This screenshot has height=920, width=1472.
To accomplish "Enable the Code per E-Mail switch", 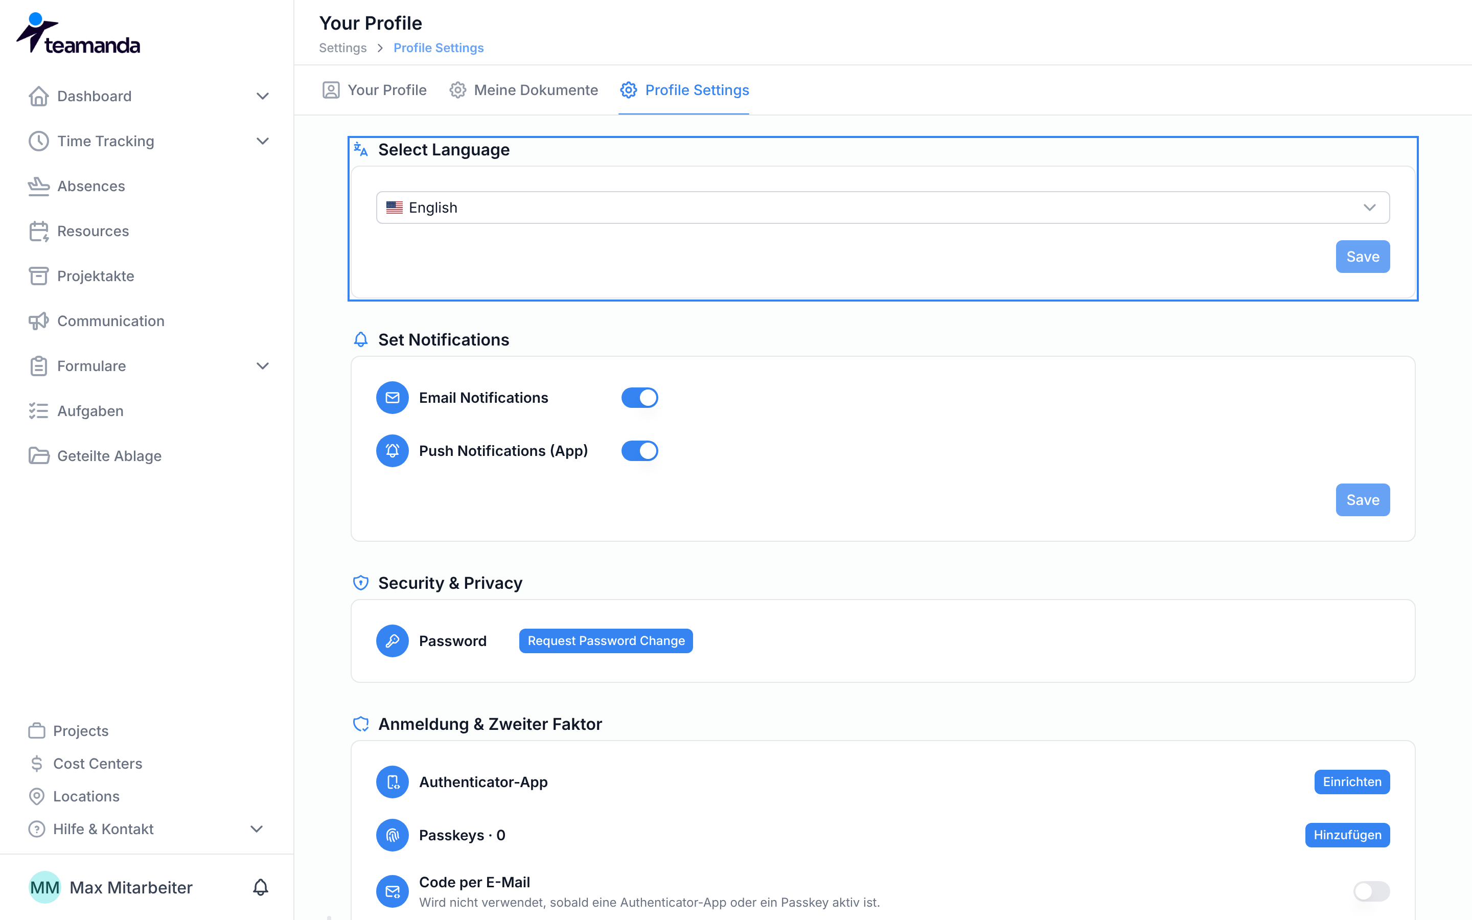I will coord(1371,891).
